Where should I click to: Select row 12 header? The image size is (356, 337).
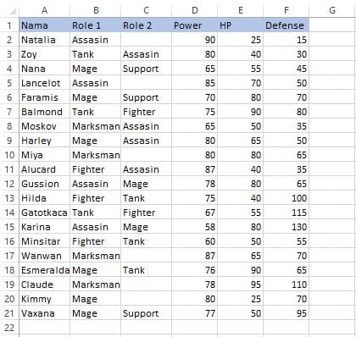click(x=9, y=184)
